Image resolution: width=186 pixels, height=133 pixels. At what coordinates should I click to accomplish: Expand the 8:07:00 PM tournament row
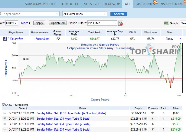(5, 113)
